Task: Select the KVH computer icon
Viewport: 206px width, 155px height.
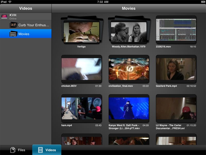Action: (4, 17)
